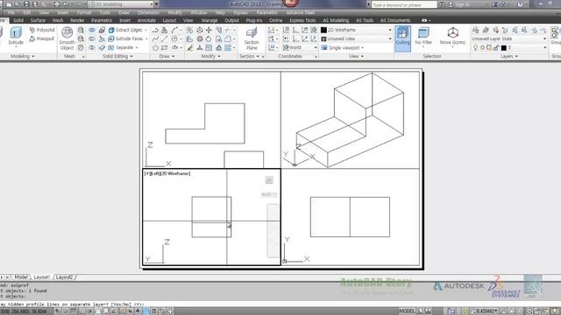Click the keyword search input field
The height and width of the screenshot is (315, 561).
[x=404, y=4]
